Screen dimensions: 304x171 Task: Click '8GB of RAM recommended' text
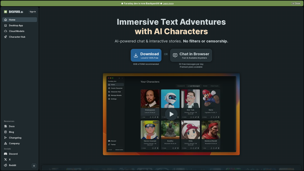coord(146,64)
